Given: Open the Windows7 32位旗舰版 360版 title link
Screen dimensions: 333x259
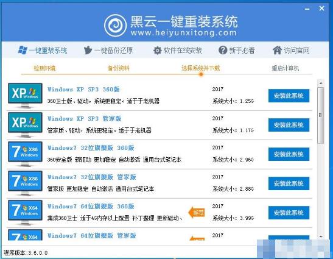Looking at the screenshot, I should [91, 148].
